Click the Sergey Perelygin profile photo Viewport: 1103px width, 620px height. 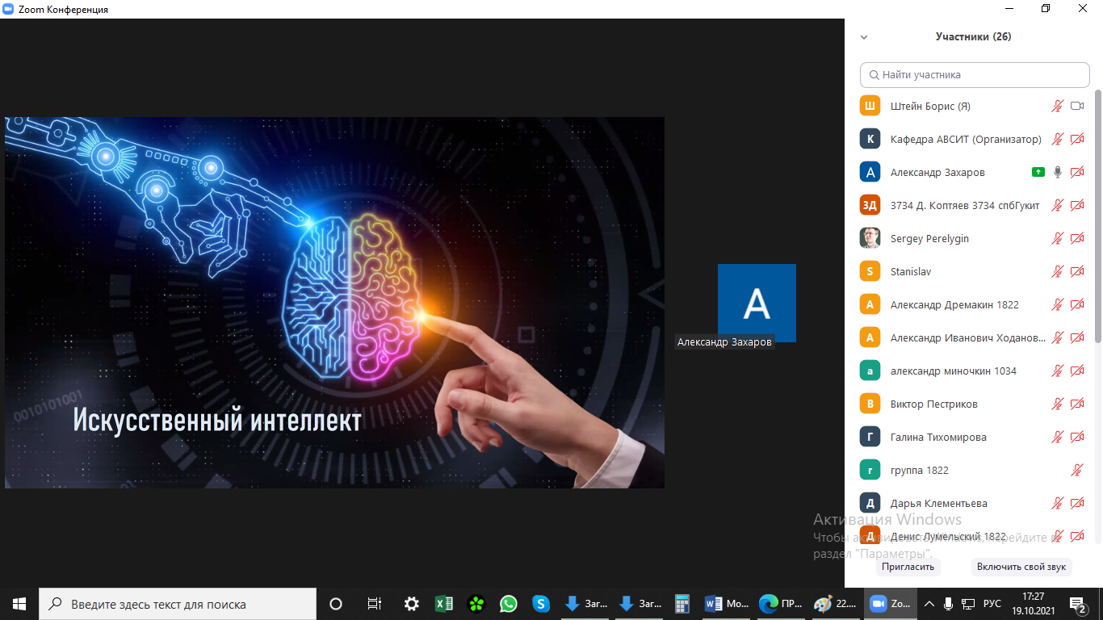click(870, 238)
